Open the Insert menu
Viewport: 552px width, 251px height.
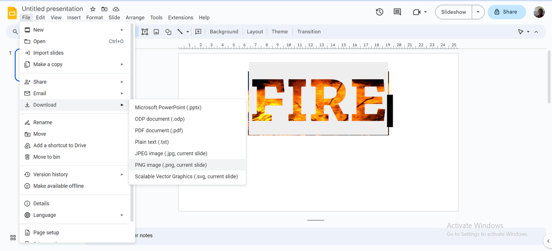click(74, 18)
